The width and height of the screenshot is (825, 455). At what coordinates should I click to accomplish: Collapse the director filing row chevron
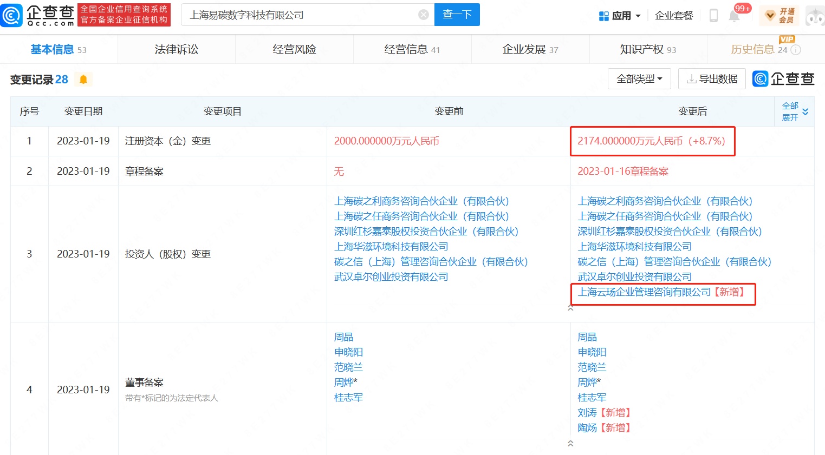point(570,444)
